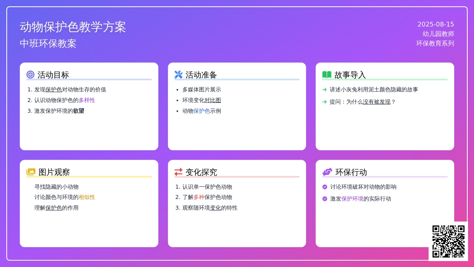474x267 pixels.
Task: Click the purple word 多样性
Action: pyautogui.click(x=87, y=100)
